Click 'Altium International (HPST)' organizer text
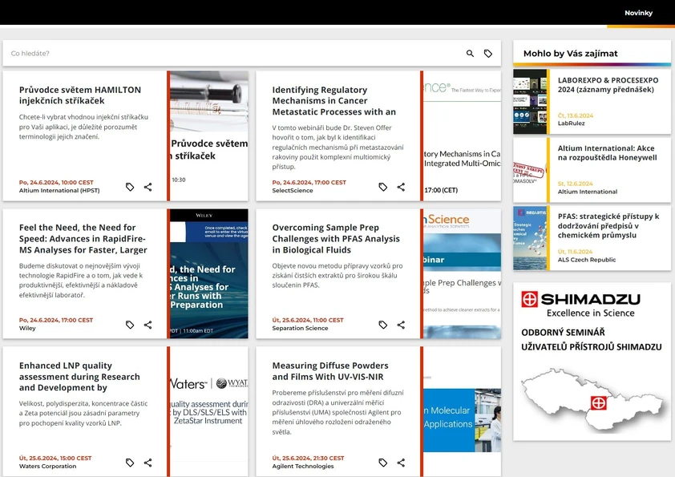The width and height of the screenshot is (675, 477). [59, 190]
